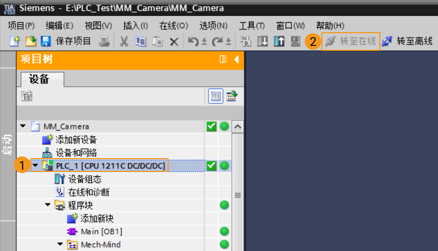Viewport: 438px width, 251px height.
Task: Click the purple Main [OB1] block icon
Action: click(x=72, y=232)
